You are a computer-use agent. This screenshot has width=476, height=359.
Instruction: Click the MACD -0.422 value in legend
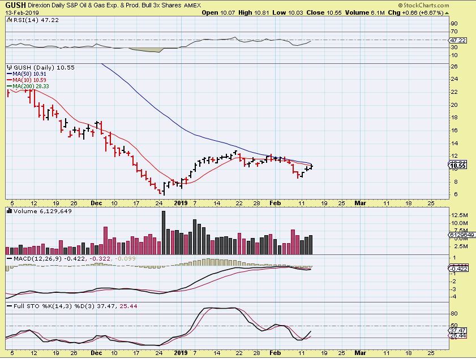[74, 258]
